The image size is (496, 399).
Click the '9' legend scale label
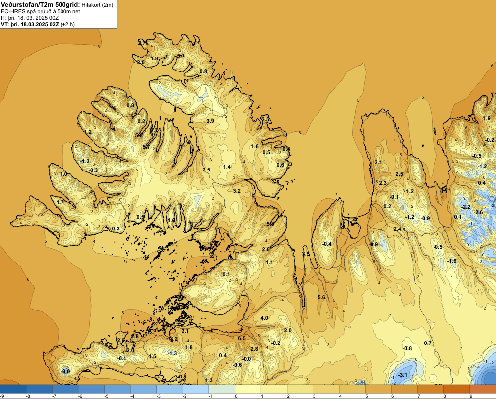[x=471, y=396]
